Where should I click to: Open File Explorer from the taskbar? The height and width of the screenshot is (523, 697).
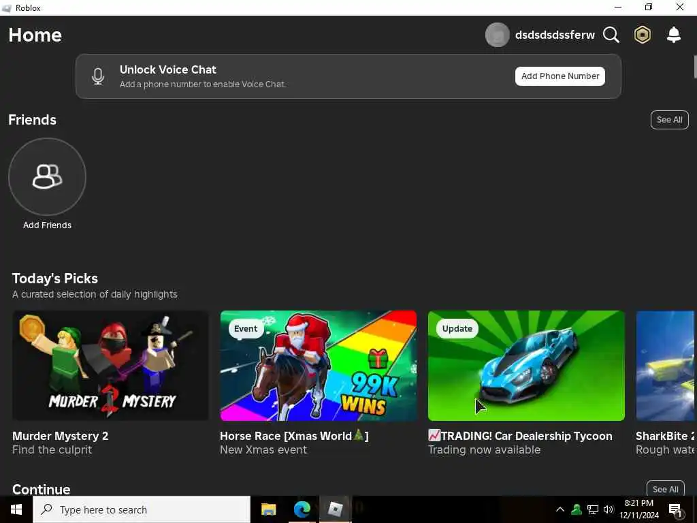point(268,509)
